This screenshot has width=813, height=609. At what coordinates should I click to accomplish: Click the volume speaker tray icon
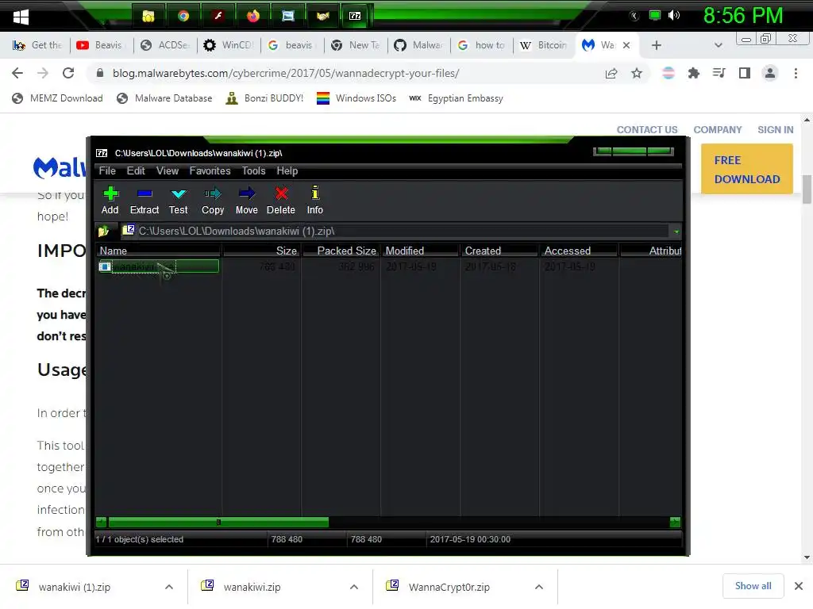[673, 16]
